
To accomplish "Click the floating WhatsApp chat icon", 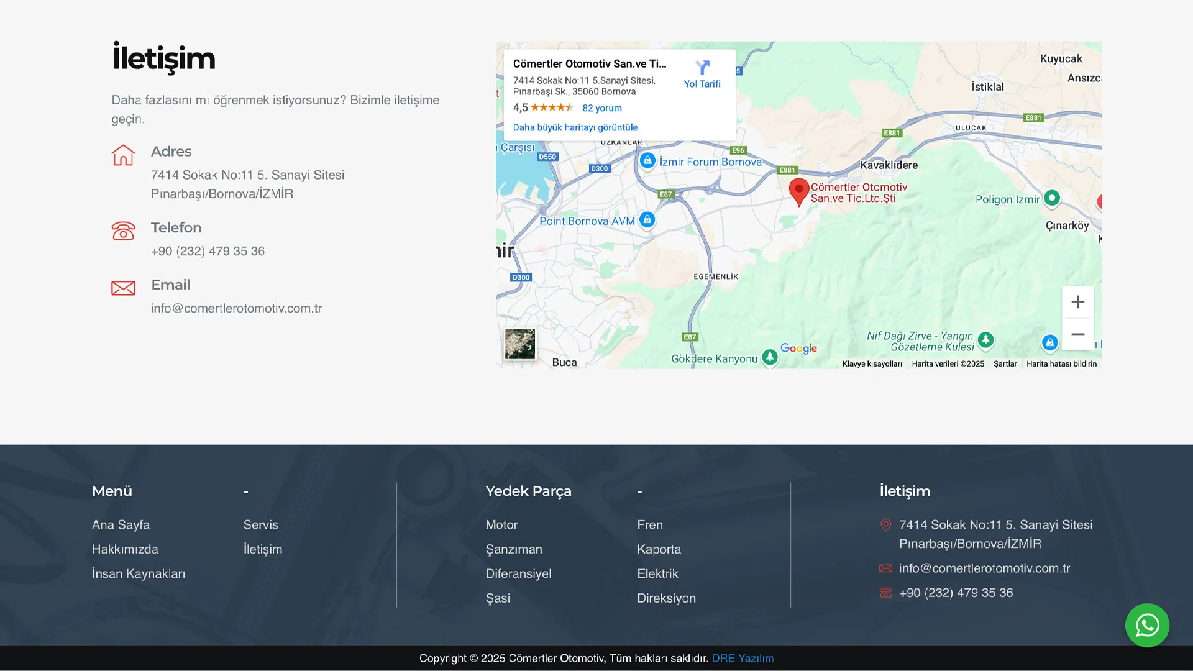I will click(x=1147, y=625).
